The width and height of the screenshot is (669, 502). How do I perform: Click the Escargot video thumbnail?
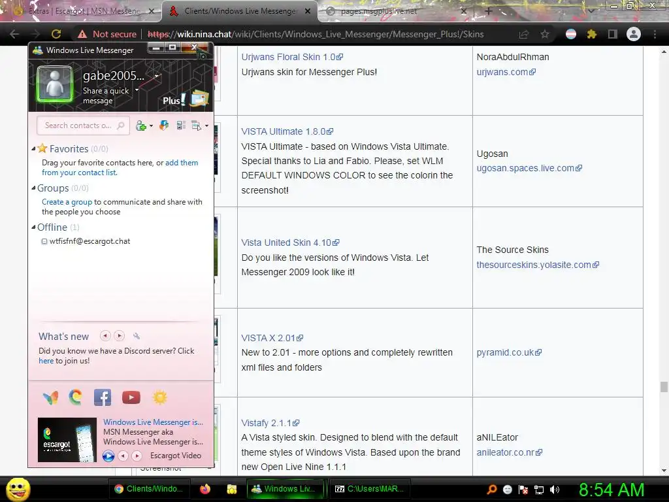pos(67,440)
